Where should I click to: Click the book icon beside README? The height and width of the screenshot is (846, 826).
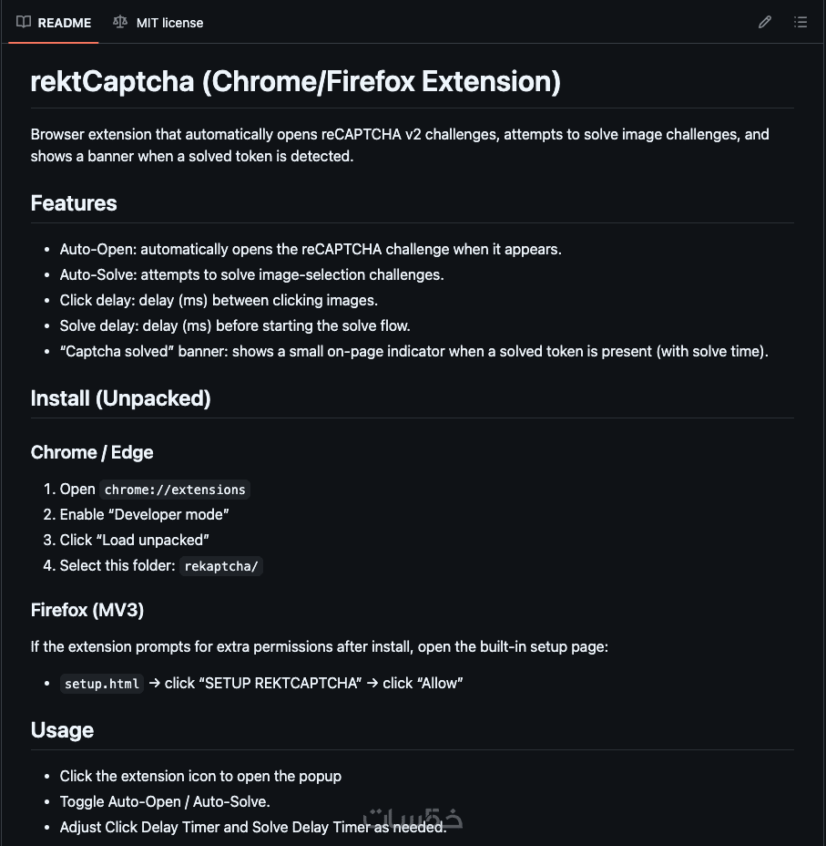(x=24, y=22)
